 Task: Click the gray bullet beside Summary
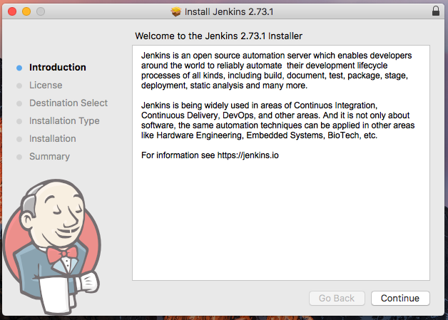click(x=19, y=157)
